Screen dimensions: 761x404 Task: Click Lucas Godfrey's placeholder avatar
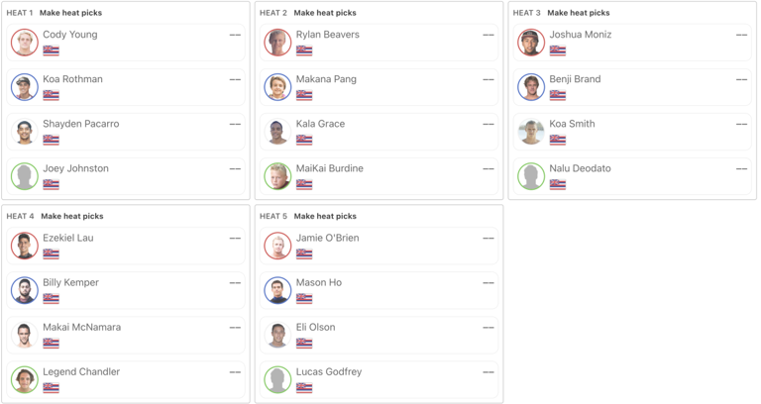tap(278, 379)
